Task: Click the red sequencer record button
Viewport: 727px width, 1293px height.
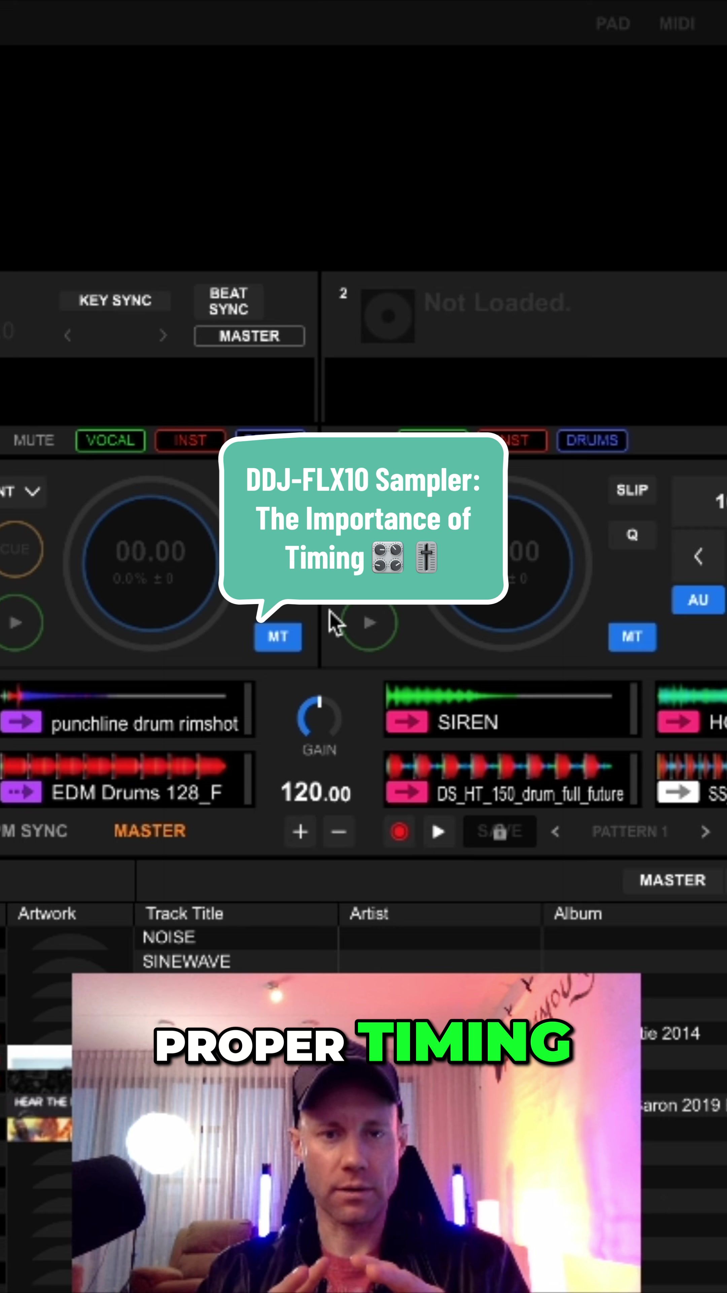Action: 400,832
